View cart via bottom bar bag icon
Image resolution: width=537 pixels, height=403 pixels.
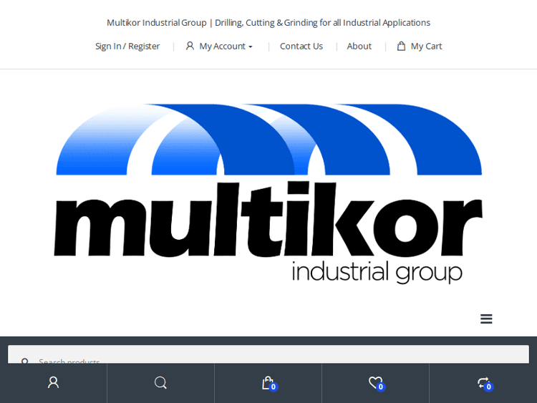point(269,383)
